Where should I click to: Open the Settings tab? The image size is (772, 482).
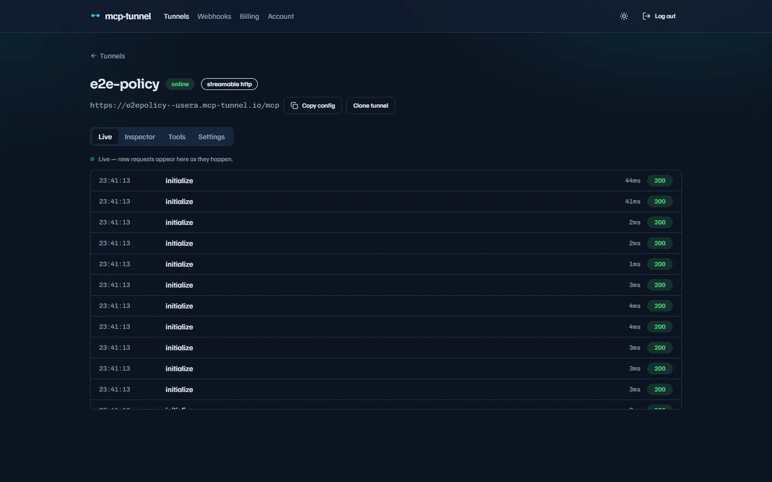point(211,137)
